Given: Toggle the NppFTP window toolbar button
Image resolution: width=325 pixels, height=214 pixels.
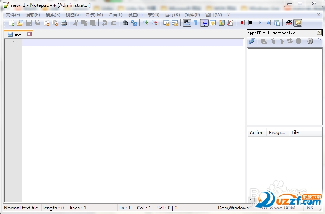Looking at the screenshot, I should click(x=298, y=23).
